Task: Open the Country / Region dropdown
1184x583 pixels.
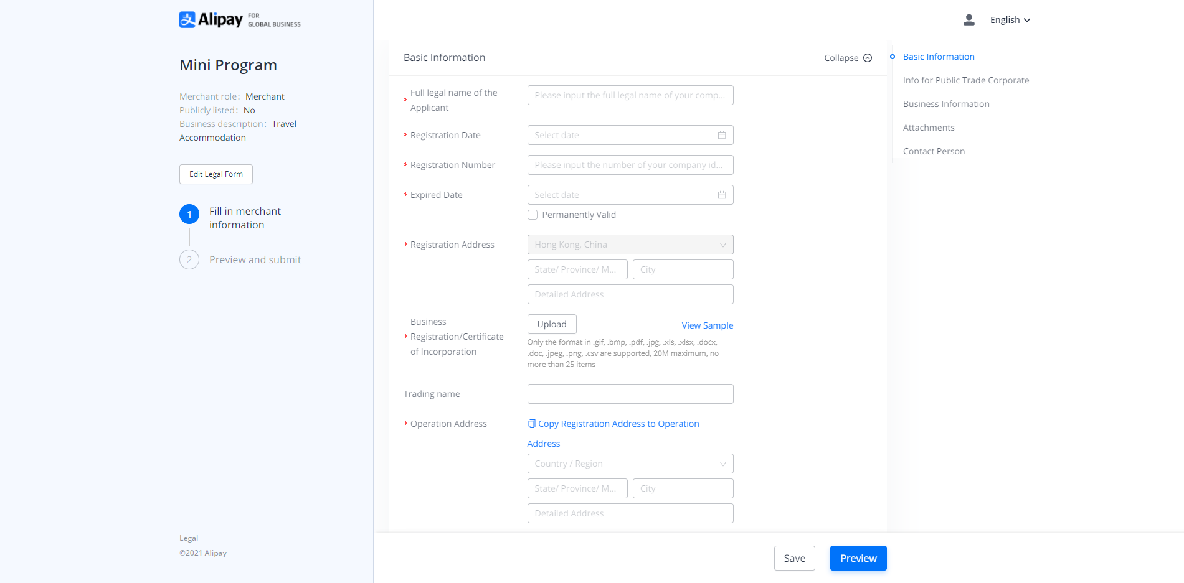Action: coord(630,464)
